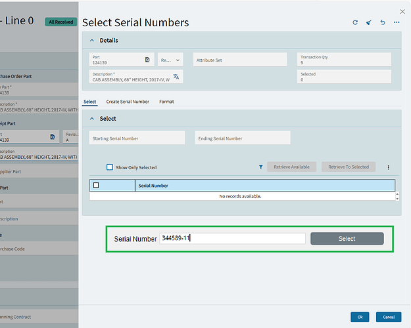Click the undo arrow icon
Image resolution: width=411 pixels, height=328 pixels.
tap(383, 22)
